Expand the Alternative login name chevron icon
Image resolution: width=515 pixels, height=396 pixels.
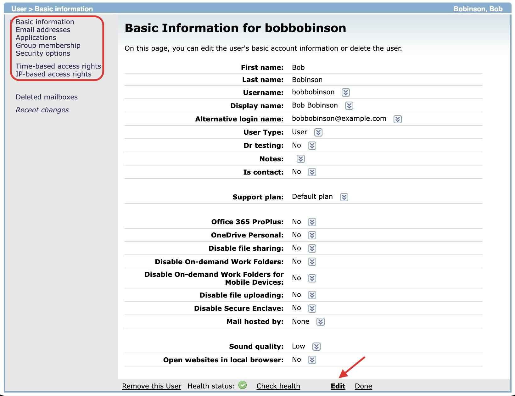point(397,119)
